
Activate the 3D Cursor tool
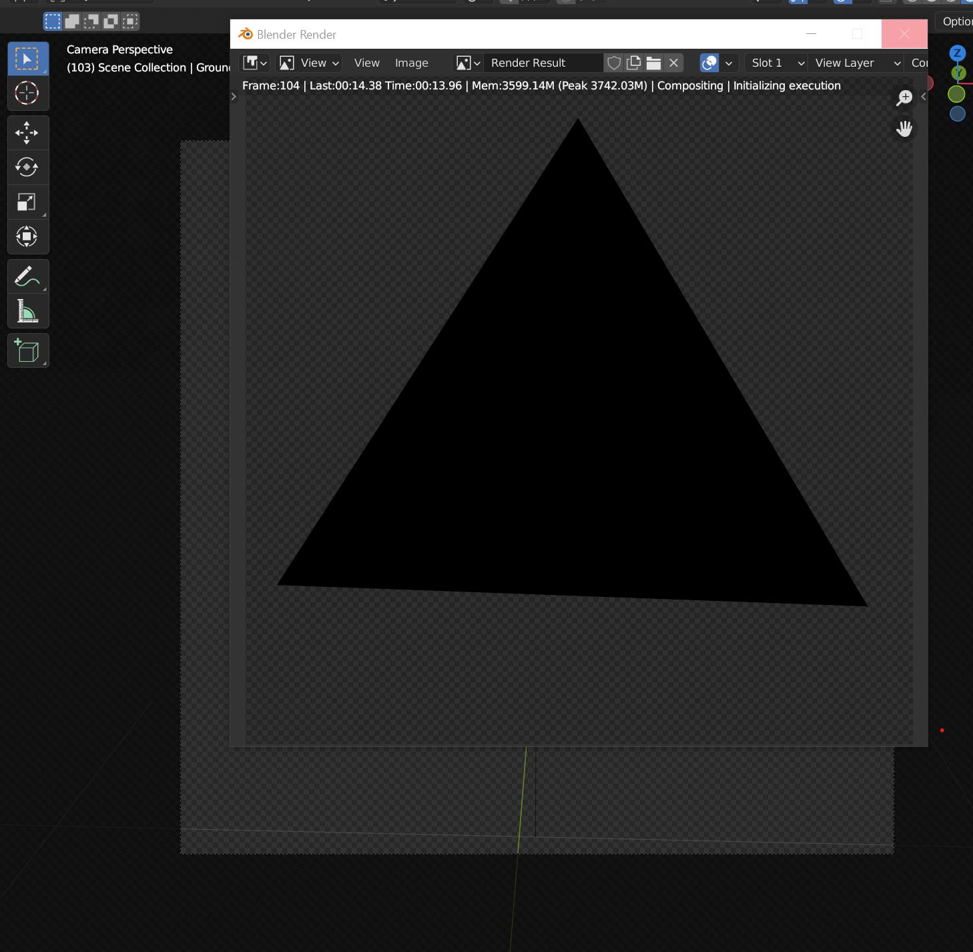(x=28, y=93)
